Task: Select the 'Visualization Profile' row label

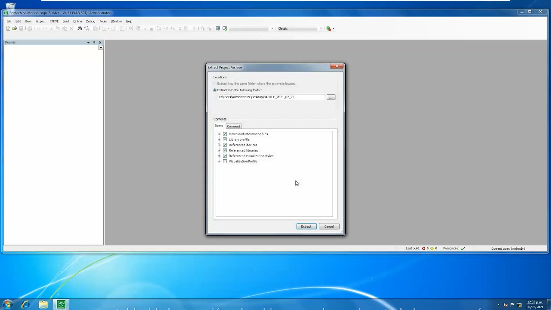Action: [243, 161]
